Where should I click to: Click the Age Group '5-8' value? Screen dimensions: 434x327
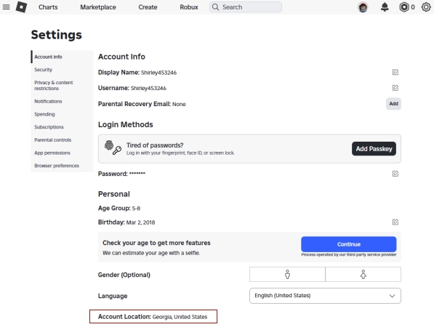pos(136,209)
